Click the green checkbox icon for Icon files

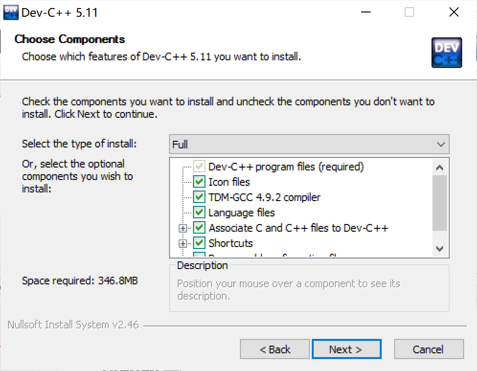pyautogui.click(x=199, y=181)
